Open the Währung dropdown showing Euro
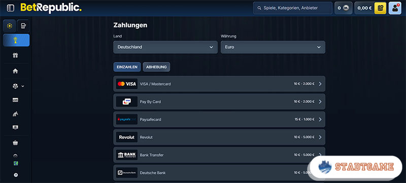 click(x=273, y=47)
